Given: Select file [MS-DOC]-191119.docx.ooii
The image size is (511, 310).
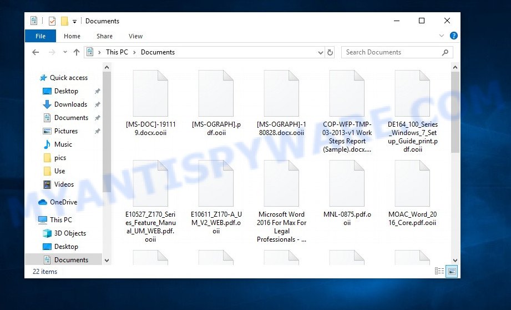Looking at the screenshot, I should tap(150, 103).
